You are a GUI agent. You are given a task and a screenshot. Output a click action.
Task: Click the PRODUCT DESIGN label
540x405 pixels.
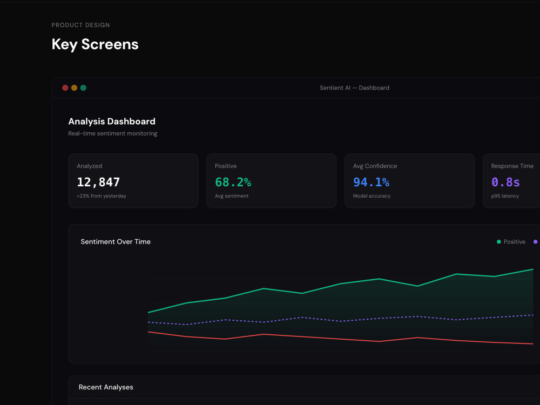80,25
